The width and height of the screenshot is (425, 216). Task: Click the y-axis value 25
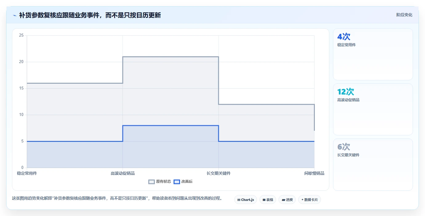point(21,35)
